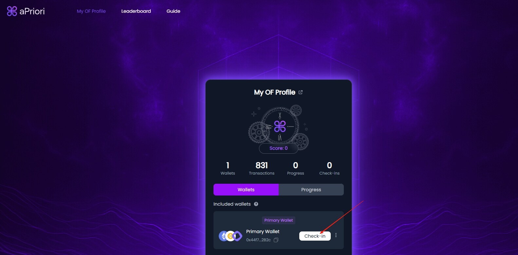Image resolution: width=518 pixels, height=255 pixels.
Task: Click the Included wallets help question icon
Action: pos(256,204)
